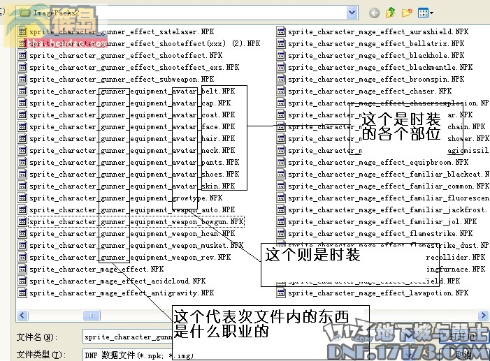490x361 pixels.
Task: Select gunner weapon_musket.NPK file icon
Action: [x=22, y=245]
